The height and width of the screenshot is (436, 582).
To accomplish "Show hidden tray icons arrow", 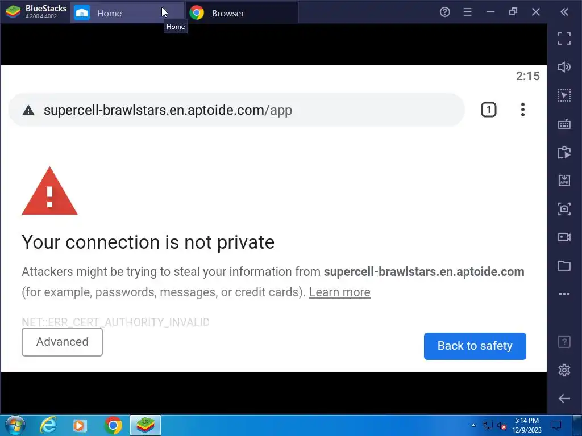I will (x=473, y=425).
